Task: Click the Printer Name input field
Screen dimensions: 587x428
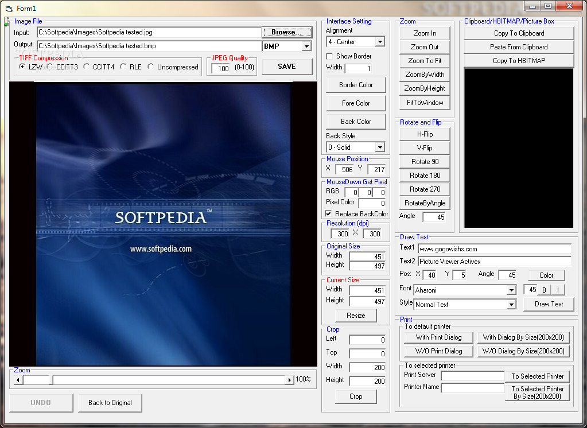Action: pyautogui.click(x=473, y=388)
